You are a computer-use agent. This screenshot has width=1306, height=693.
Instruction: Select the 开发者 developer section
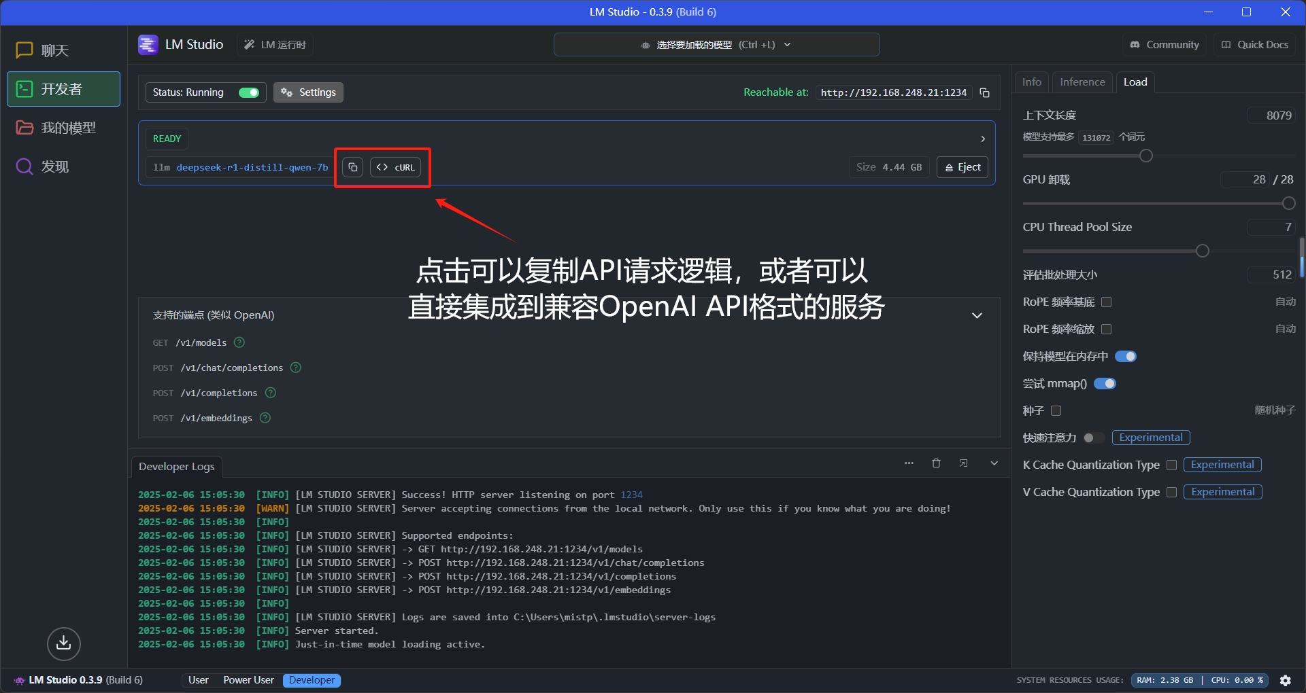pos(63,89)
